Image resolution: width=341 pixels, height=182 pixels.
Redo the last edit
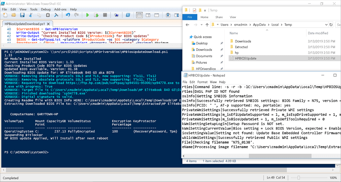point(76,15)
